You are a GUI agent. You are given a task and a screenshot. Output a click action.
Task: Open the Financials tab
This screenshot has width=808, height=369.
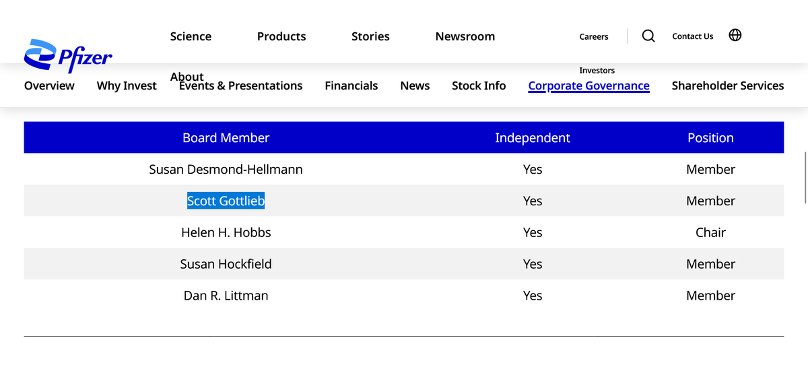tap(351, 86)
